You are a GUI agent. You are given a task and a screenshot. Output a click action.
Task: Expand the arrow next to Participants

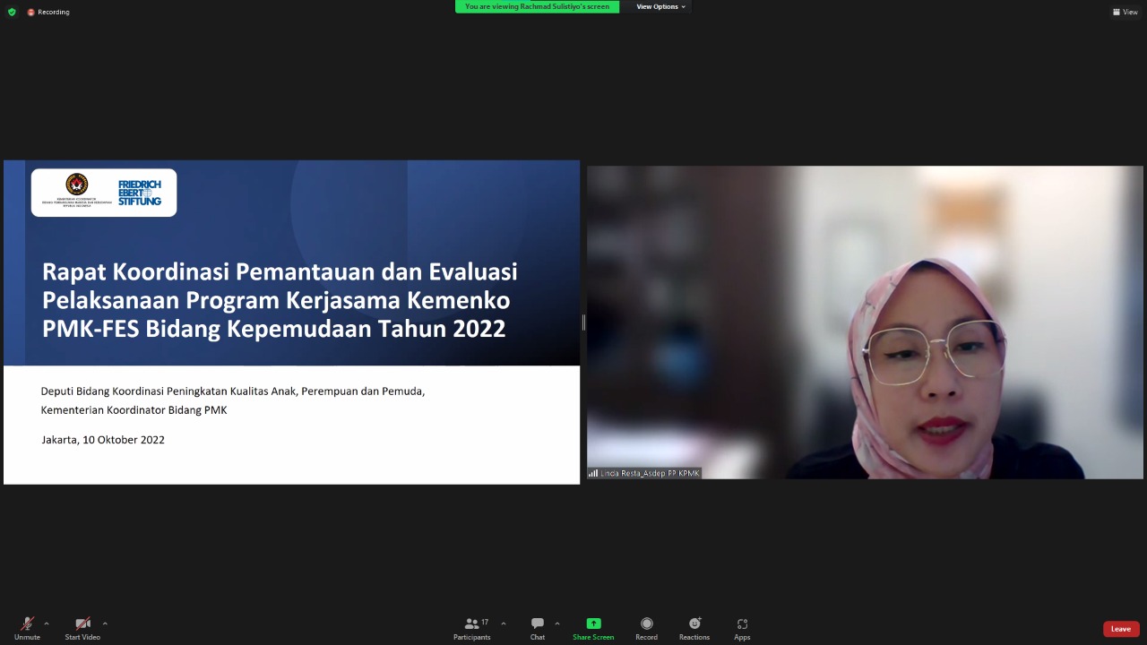tap(504, 623)
